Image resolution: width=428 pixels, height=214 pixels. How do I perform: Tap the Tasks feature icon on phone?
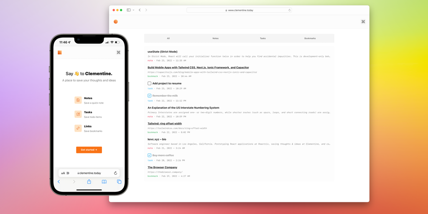[78, 114]
